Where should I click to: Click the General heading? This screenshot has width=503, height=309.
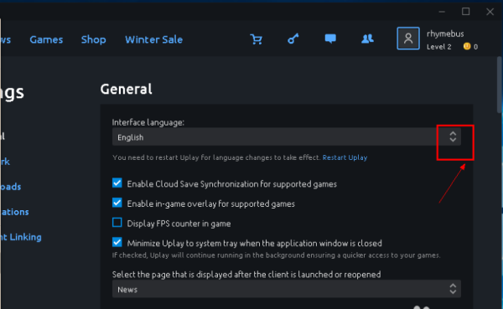(126, 89)
